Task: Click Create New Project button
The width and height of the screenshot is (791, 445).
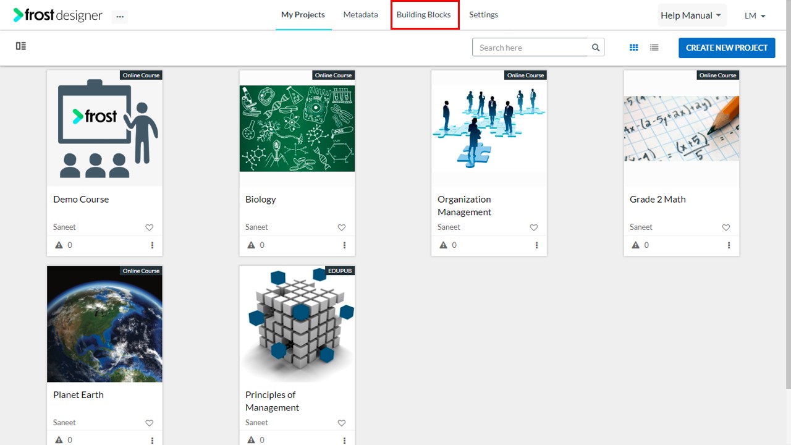Action: click(727, 48)
